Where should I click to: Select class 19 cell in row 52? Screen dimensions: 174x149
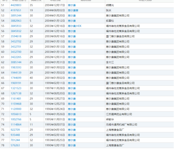(36, 10)
